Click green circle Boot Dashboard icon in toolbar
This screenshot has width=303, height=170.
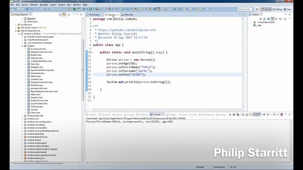tap(74, 9)
